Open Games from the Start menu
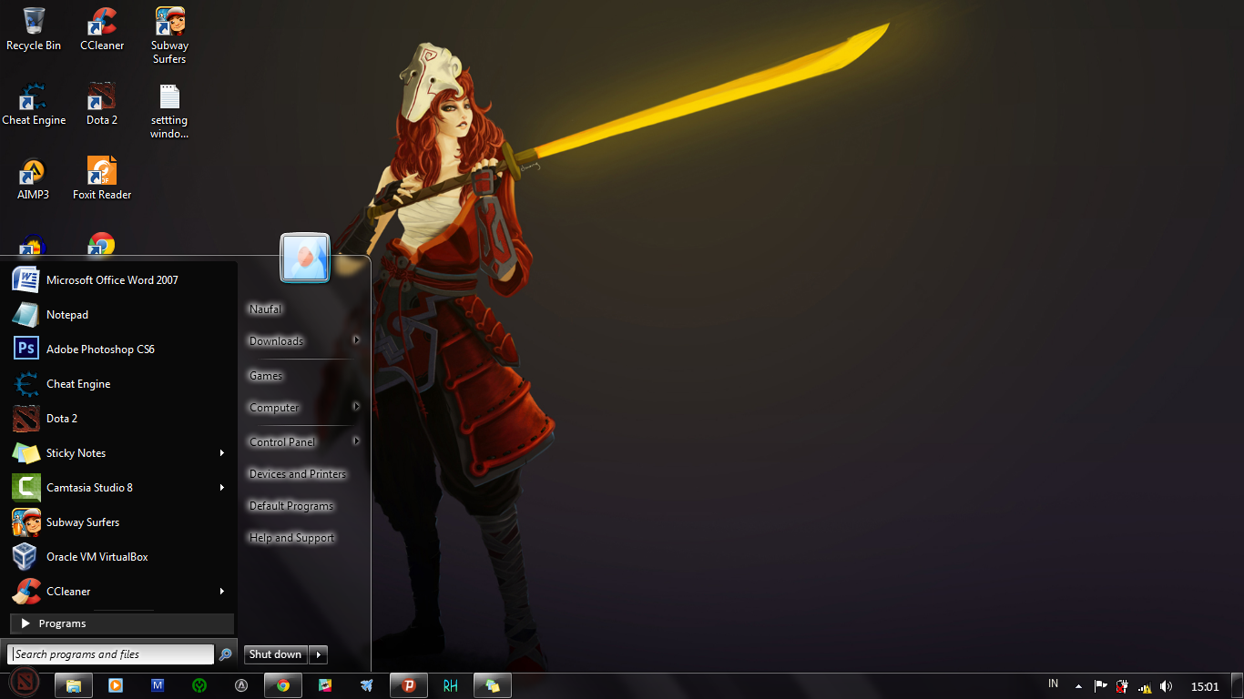1244x699 pixels. 266,375
